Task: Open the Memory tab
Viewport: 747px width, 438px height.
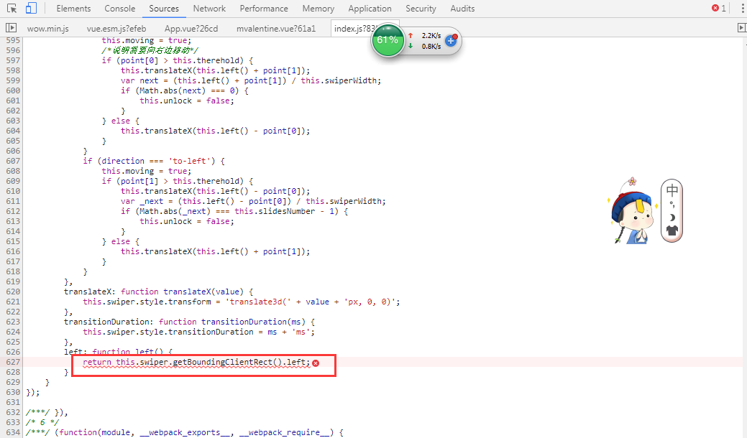Action: (x=318, y=9)
